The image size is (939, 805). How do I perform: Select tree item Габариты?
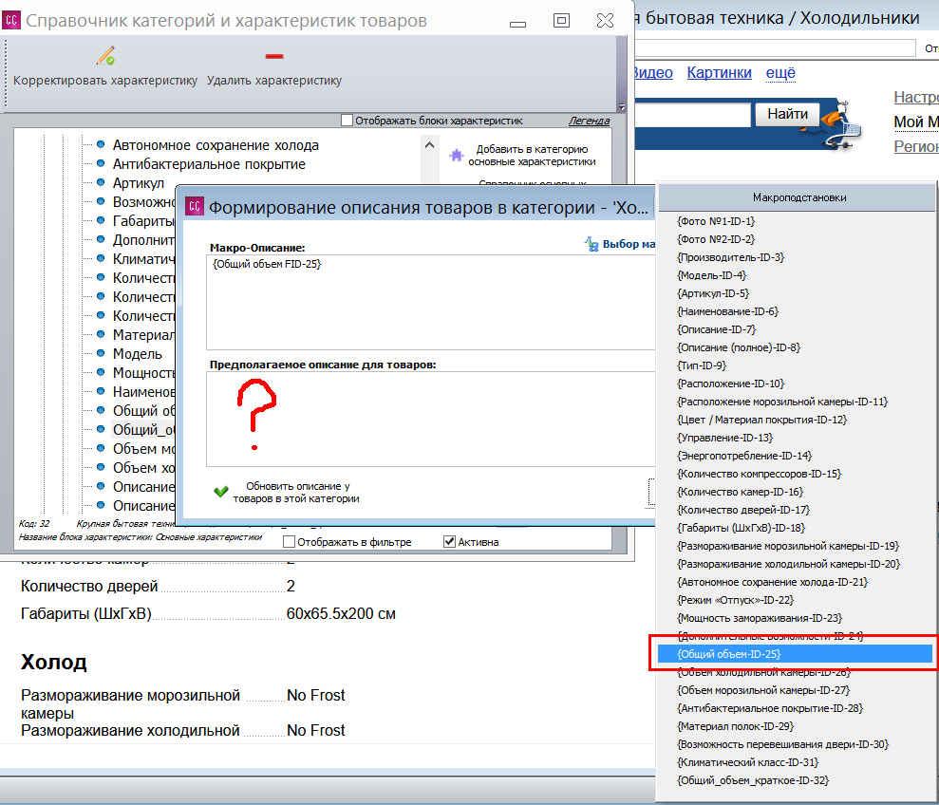pyautogui.click(x=143, y=221)
